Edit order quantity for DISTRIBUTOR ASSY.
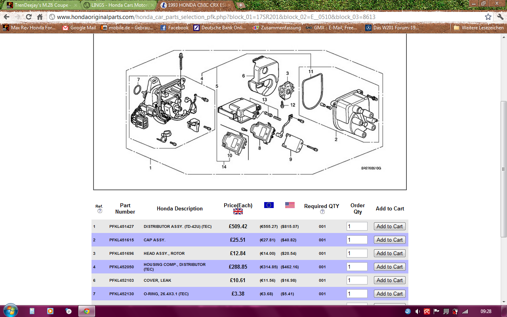Screen dimensions: 507x317 (357, 226)
